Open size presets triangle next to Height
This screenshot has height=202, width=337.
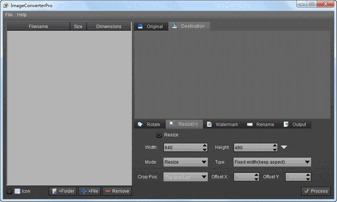click(284, 147)
